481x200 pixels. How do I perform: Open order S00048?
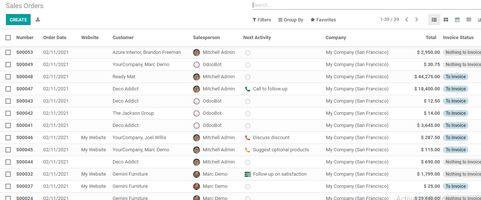click(24, 77)
